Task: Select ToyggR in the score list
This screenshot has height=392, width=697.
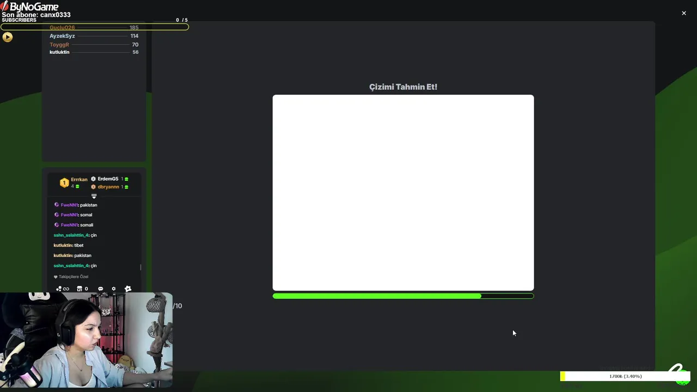Action: coord(59,45)
